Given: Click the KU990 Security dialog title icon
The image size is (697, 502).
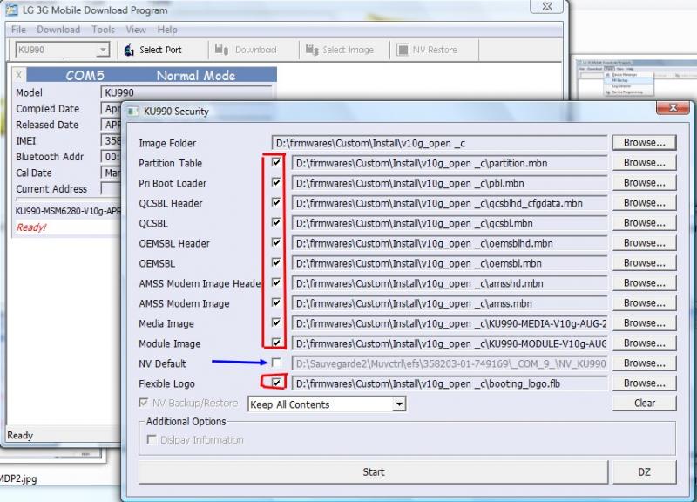Looking at the screenshot, I should tap(133, 112).
